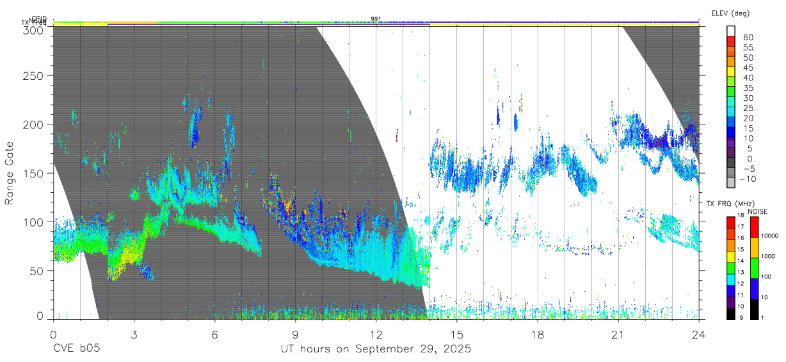The width and height of the screenshot is (786, 362).
Task: Pick the red NOISE swatch above 10000
Action: [753, 227]
